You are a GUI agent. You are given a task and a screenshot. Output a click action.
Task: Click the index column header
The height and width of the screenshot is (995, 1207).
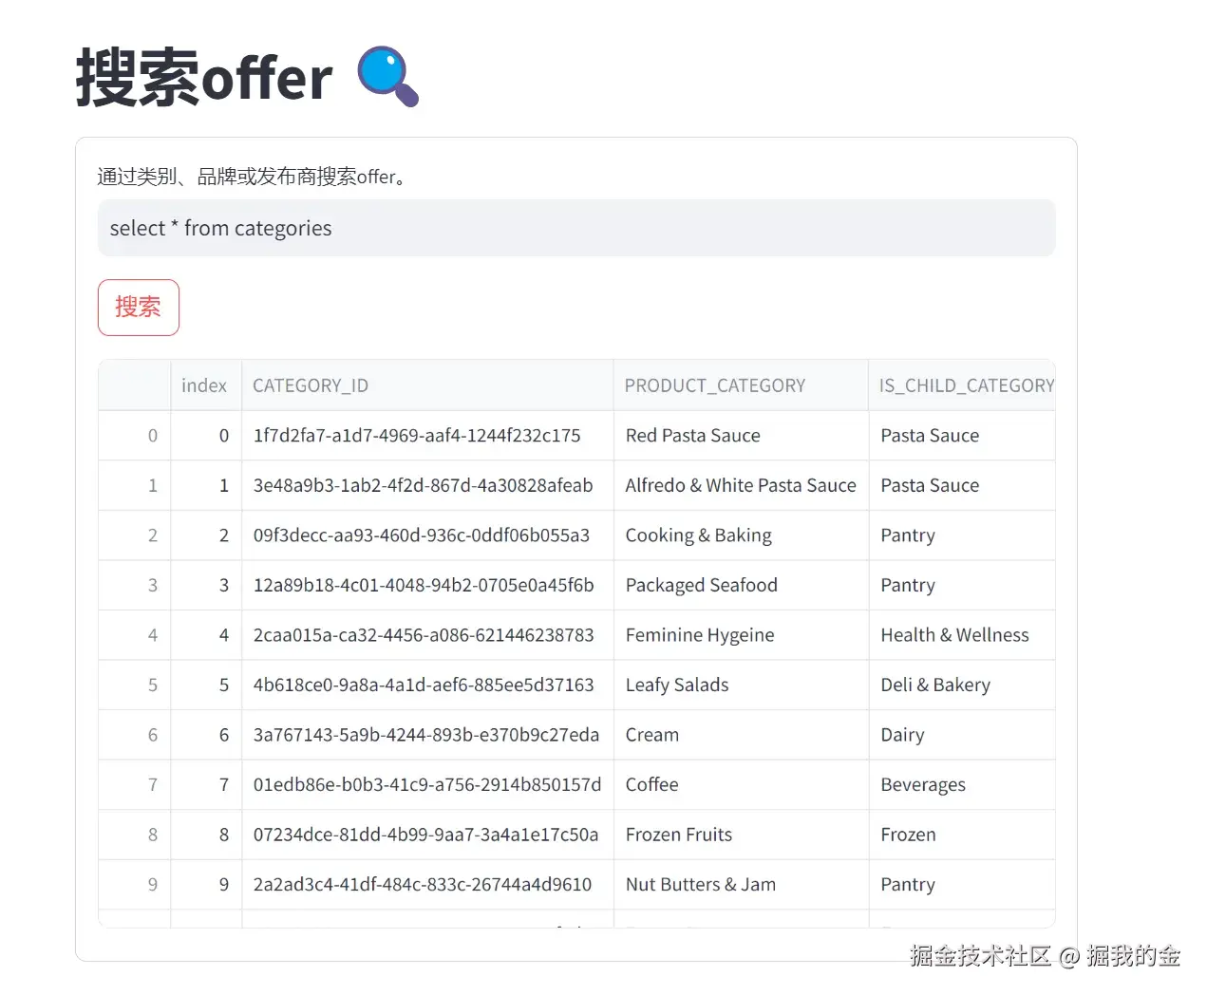(x=204, y=385)
